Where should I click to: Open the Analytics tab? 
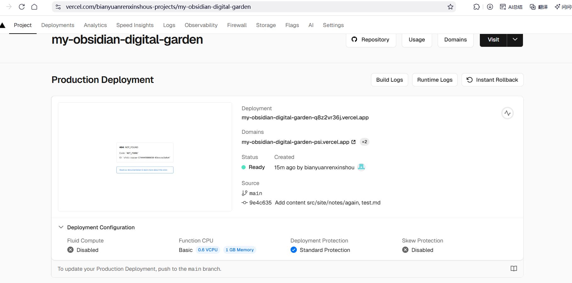click(x=95, y=25)
